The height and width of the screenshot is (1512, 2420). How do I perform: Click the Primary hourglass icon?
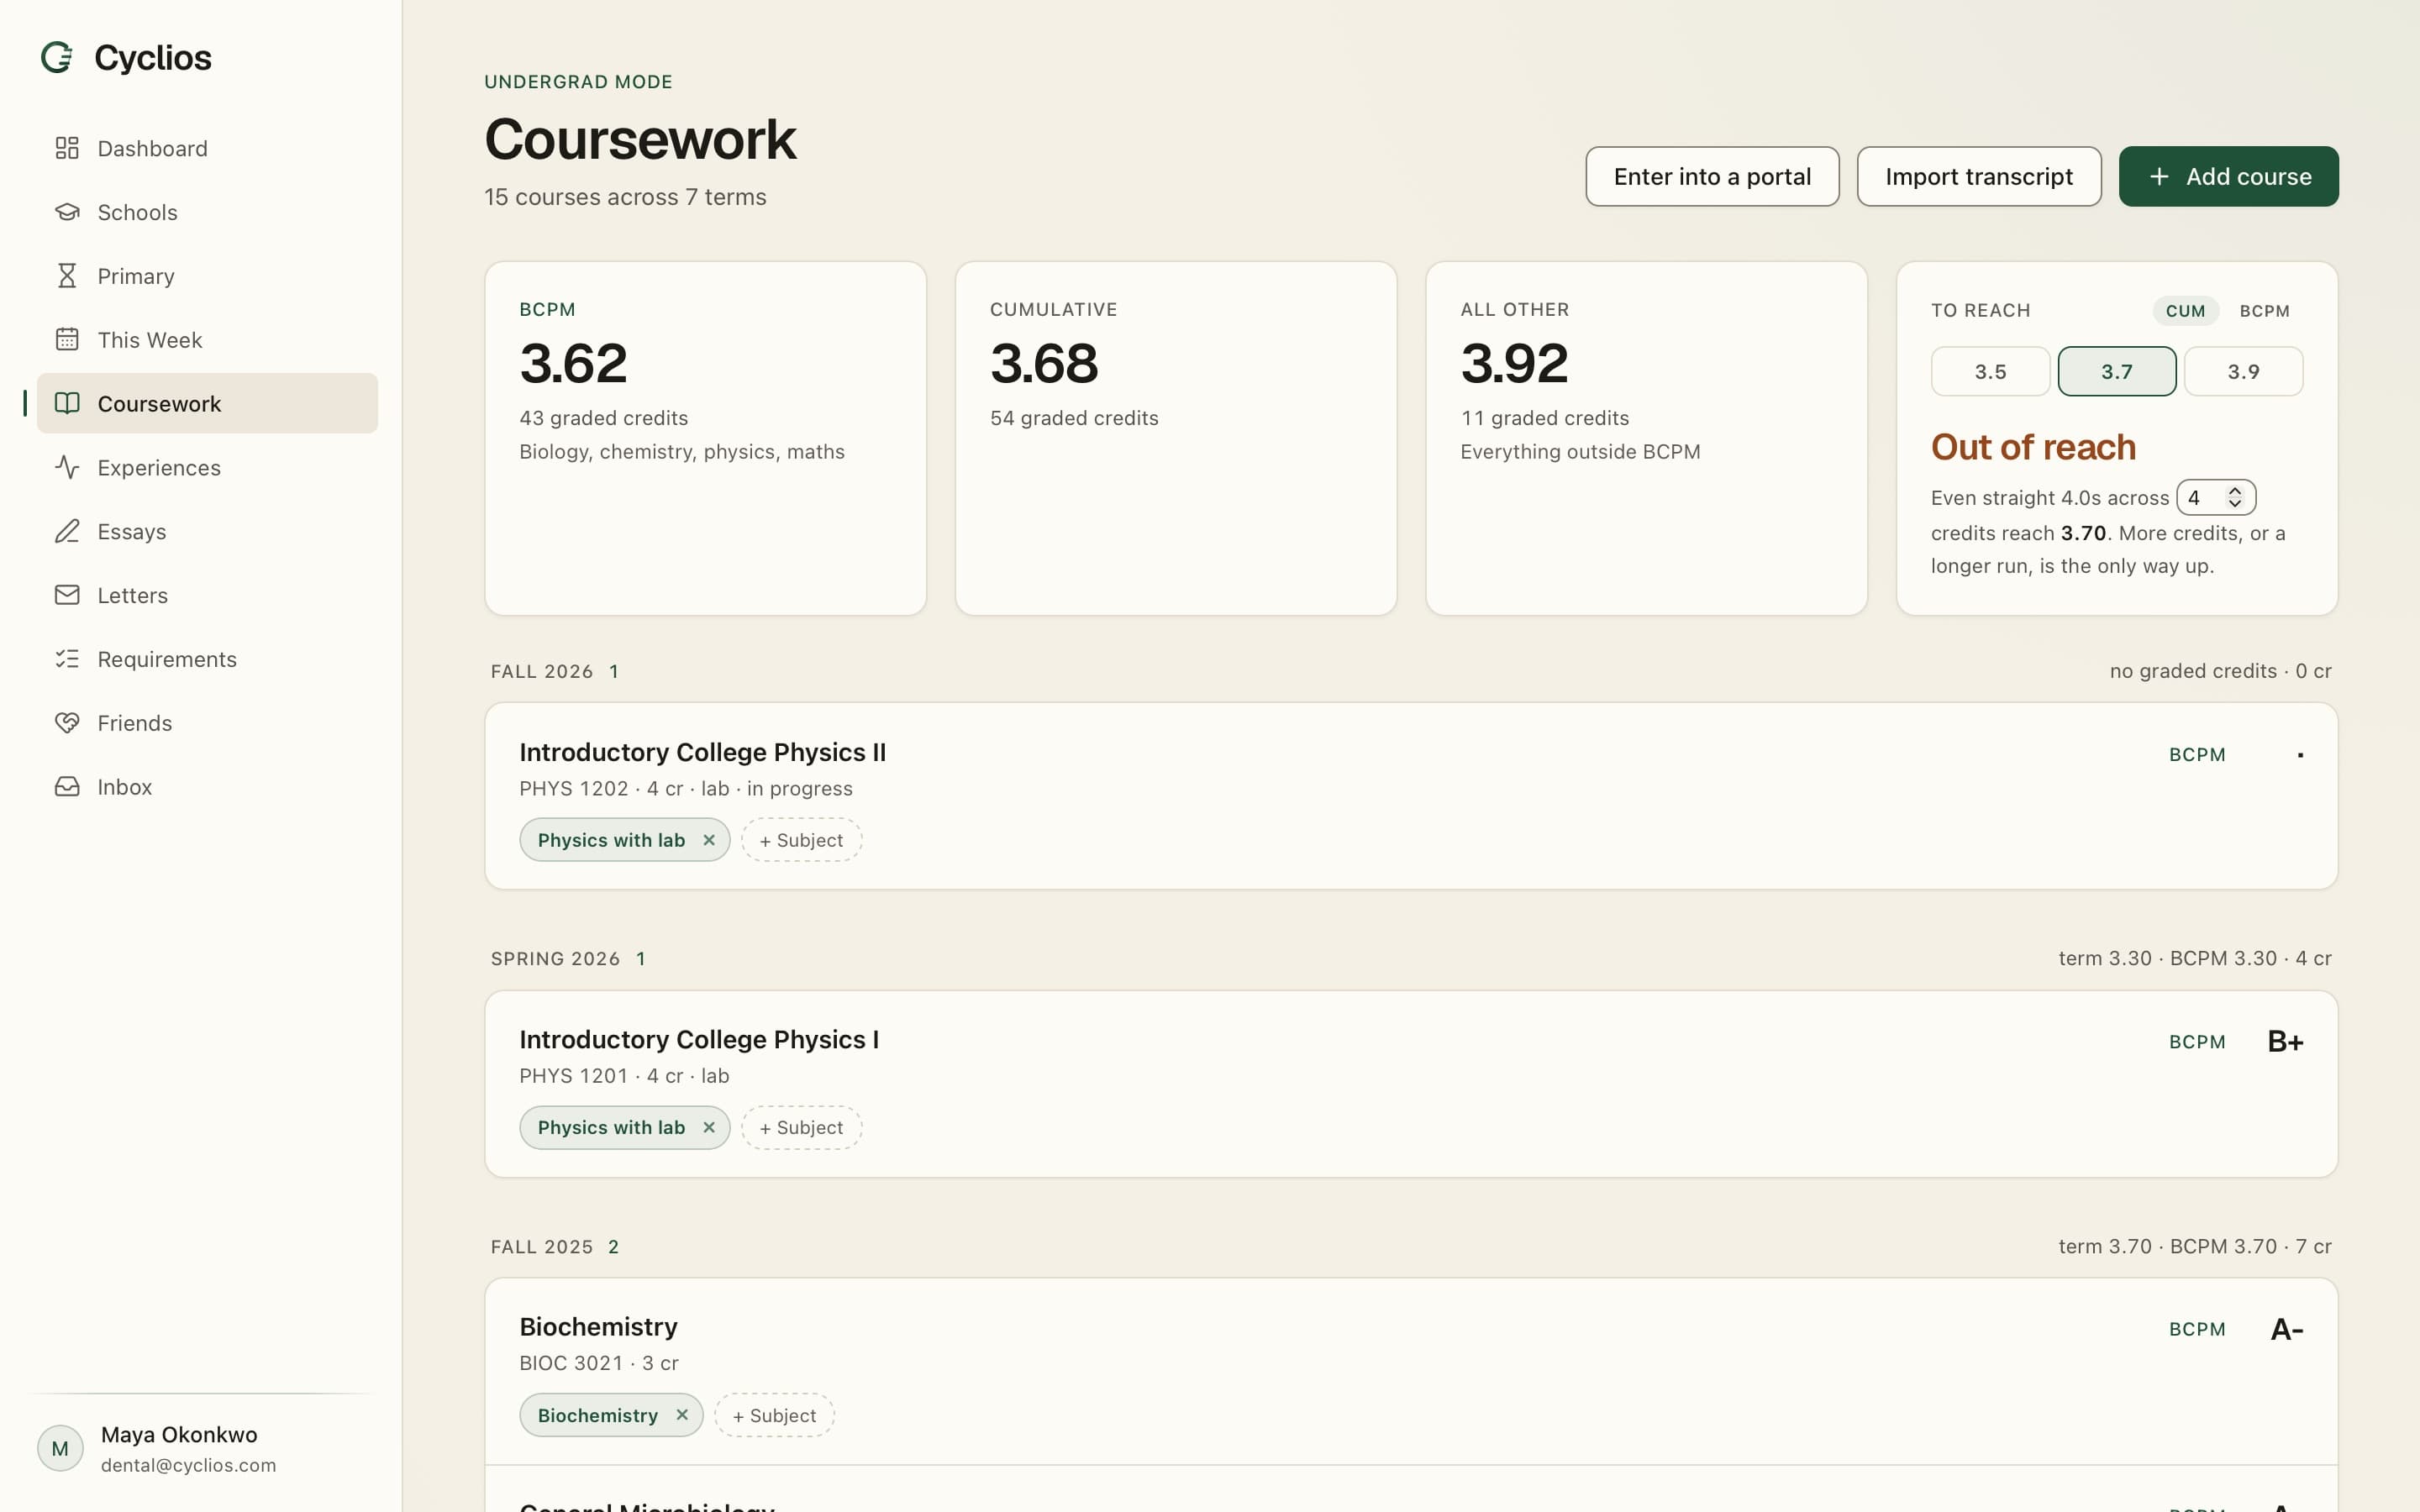pyautogui.click(x=67, y=276)
